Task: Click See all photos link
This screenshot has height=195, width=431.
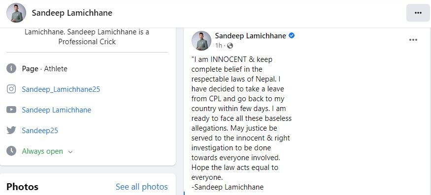Action: [x=141, y=187]
